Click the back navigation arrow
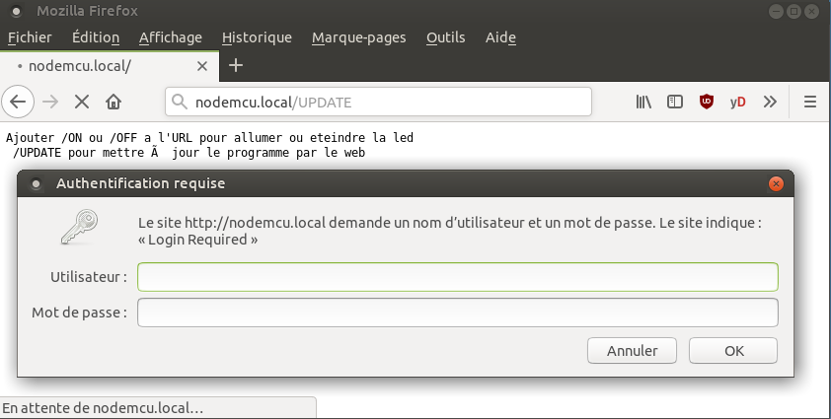 pyautogui.click(x=18, y=102)
